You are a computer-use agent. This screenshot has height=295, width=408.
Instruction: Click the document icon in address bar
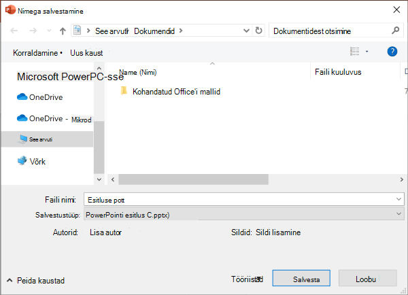(78, 31)
